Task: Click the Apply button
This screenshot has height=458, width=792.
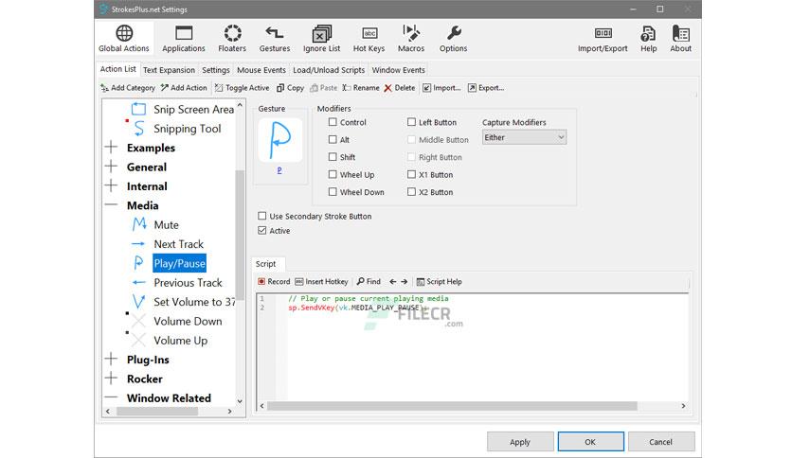Action: click(520, 442)
